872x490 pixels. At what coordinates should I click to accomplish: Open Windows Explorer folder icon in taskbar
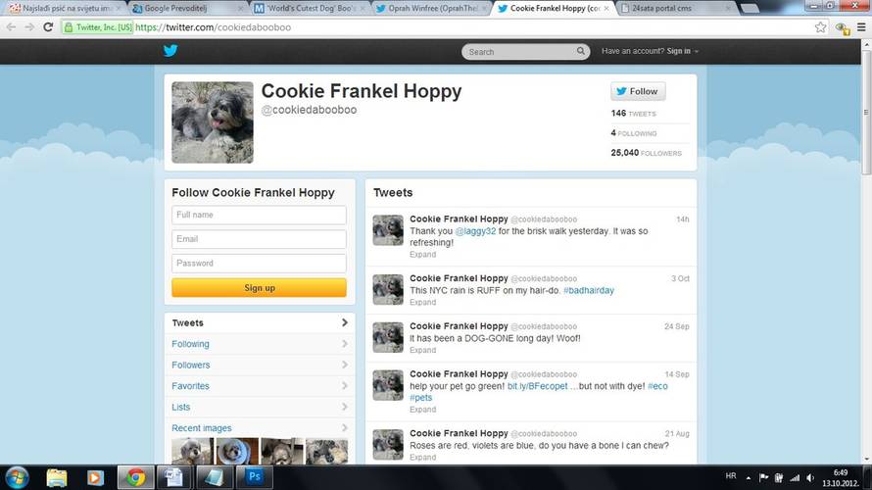point(56,478)
